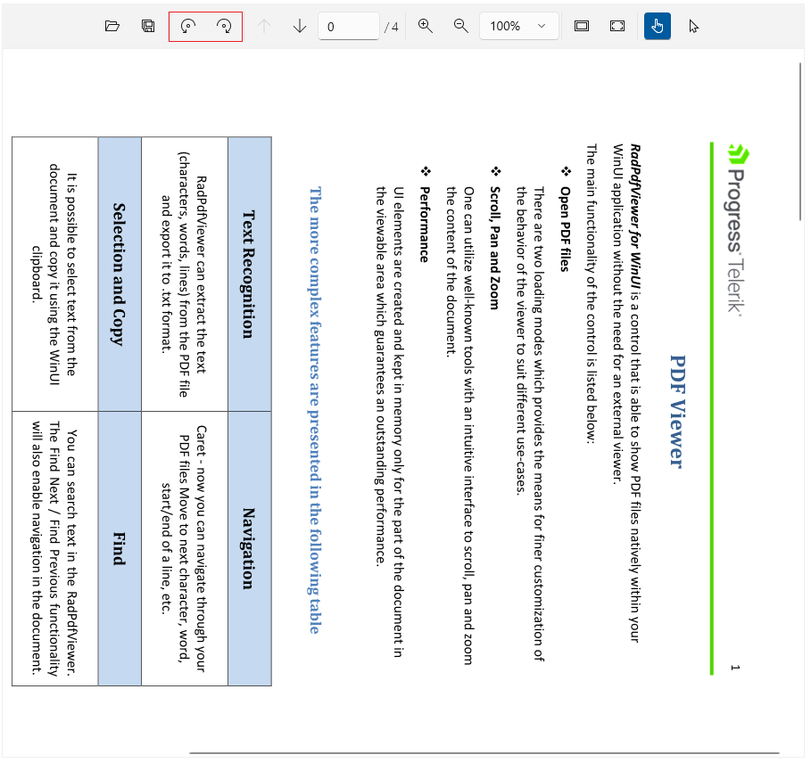Fit page to width icon

tap(582, 26)
